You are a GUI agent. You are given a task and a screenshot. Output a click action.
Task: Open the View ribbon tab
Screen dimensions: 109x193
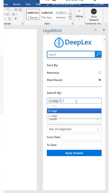point(28,4)
